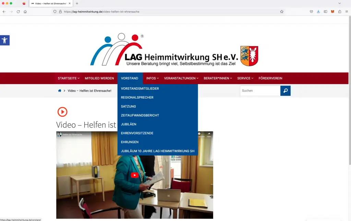Play the YouTube video
The width and height of the screenshot is (351, 221).
tap(134, 175)
